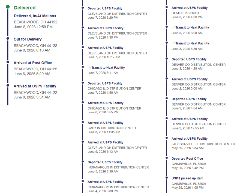The height and width of the screenshot is (193, 240).
Task: Select INDIANAPOLIS IN DISTRIBUTION CENTER under Departed event
Action: click(118, 168)
